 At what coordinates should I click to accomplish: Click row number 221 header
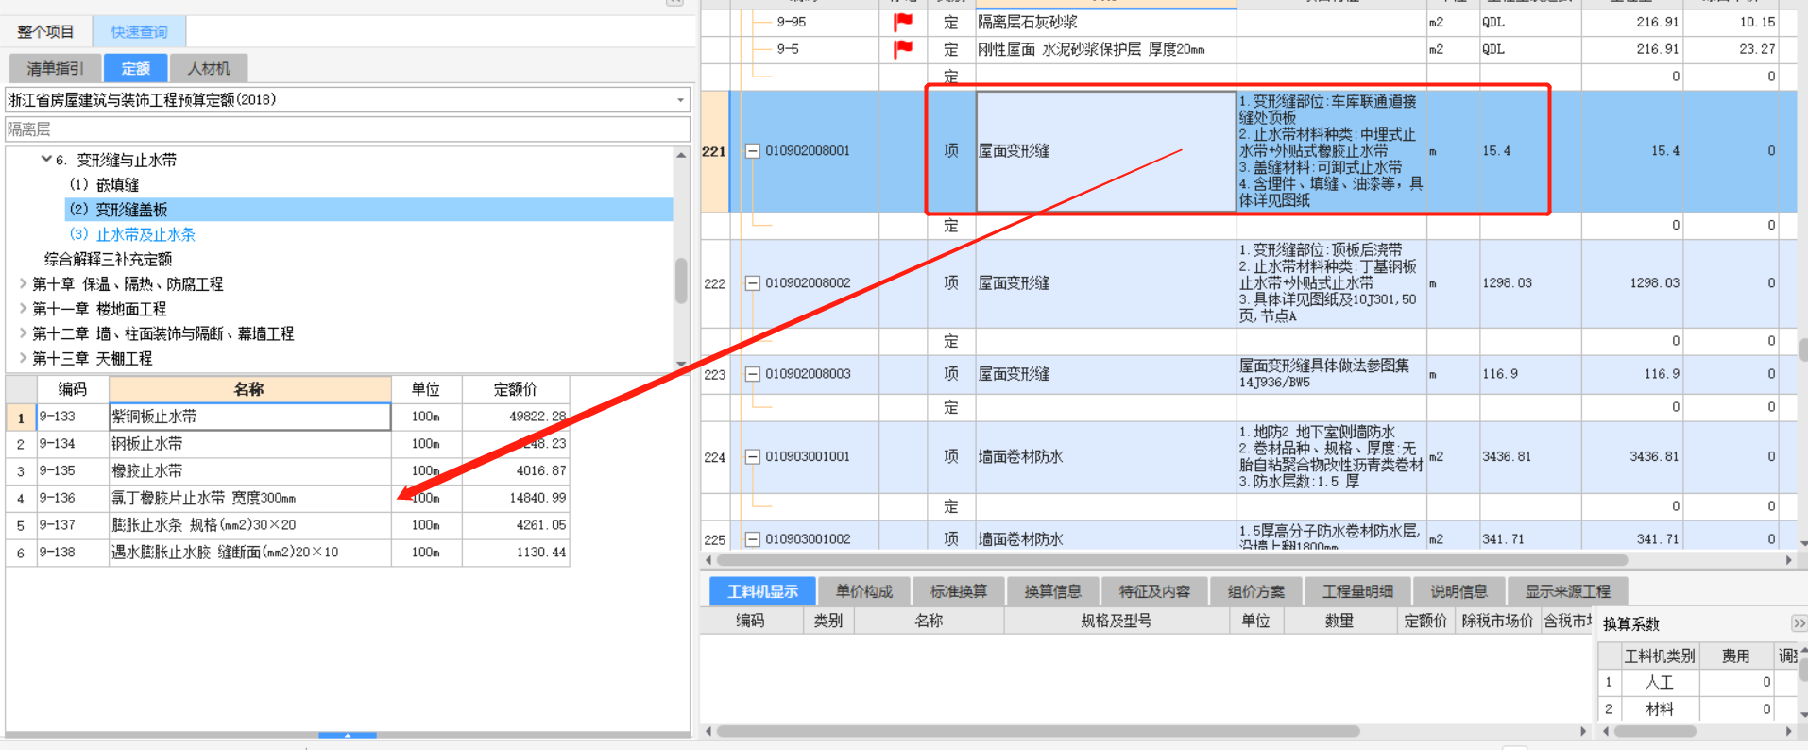[714, 151]
